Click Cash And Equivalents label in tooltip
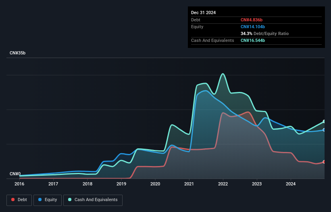Image resolution: width=331 pixels, height=212 pixels. [x=212, y=40]
